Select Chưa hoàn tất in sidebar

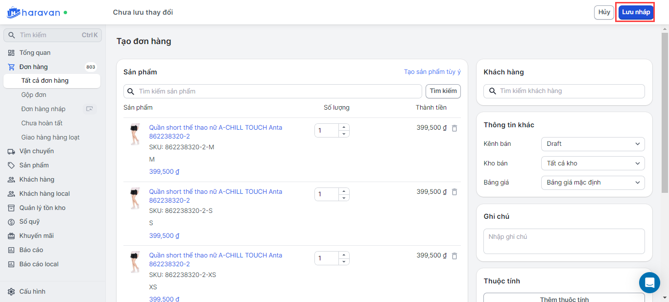pyautogui.click(x=42, y=123)
